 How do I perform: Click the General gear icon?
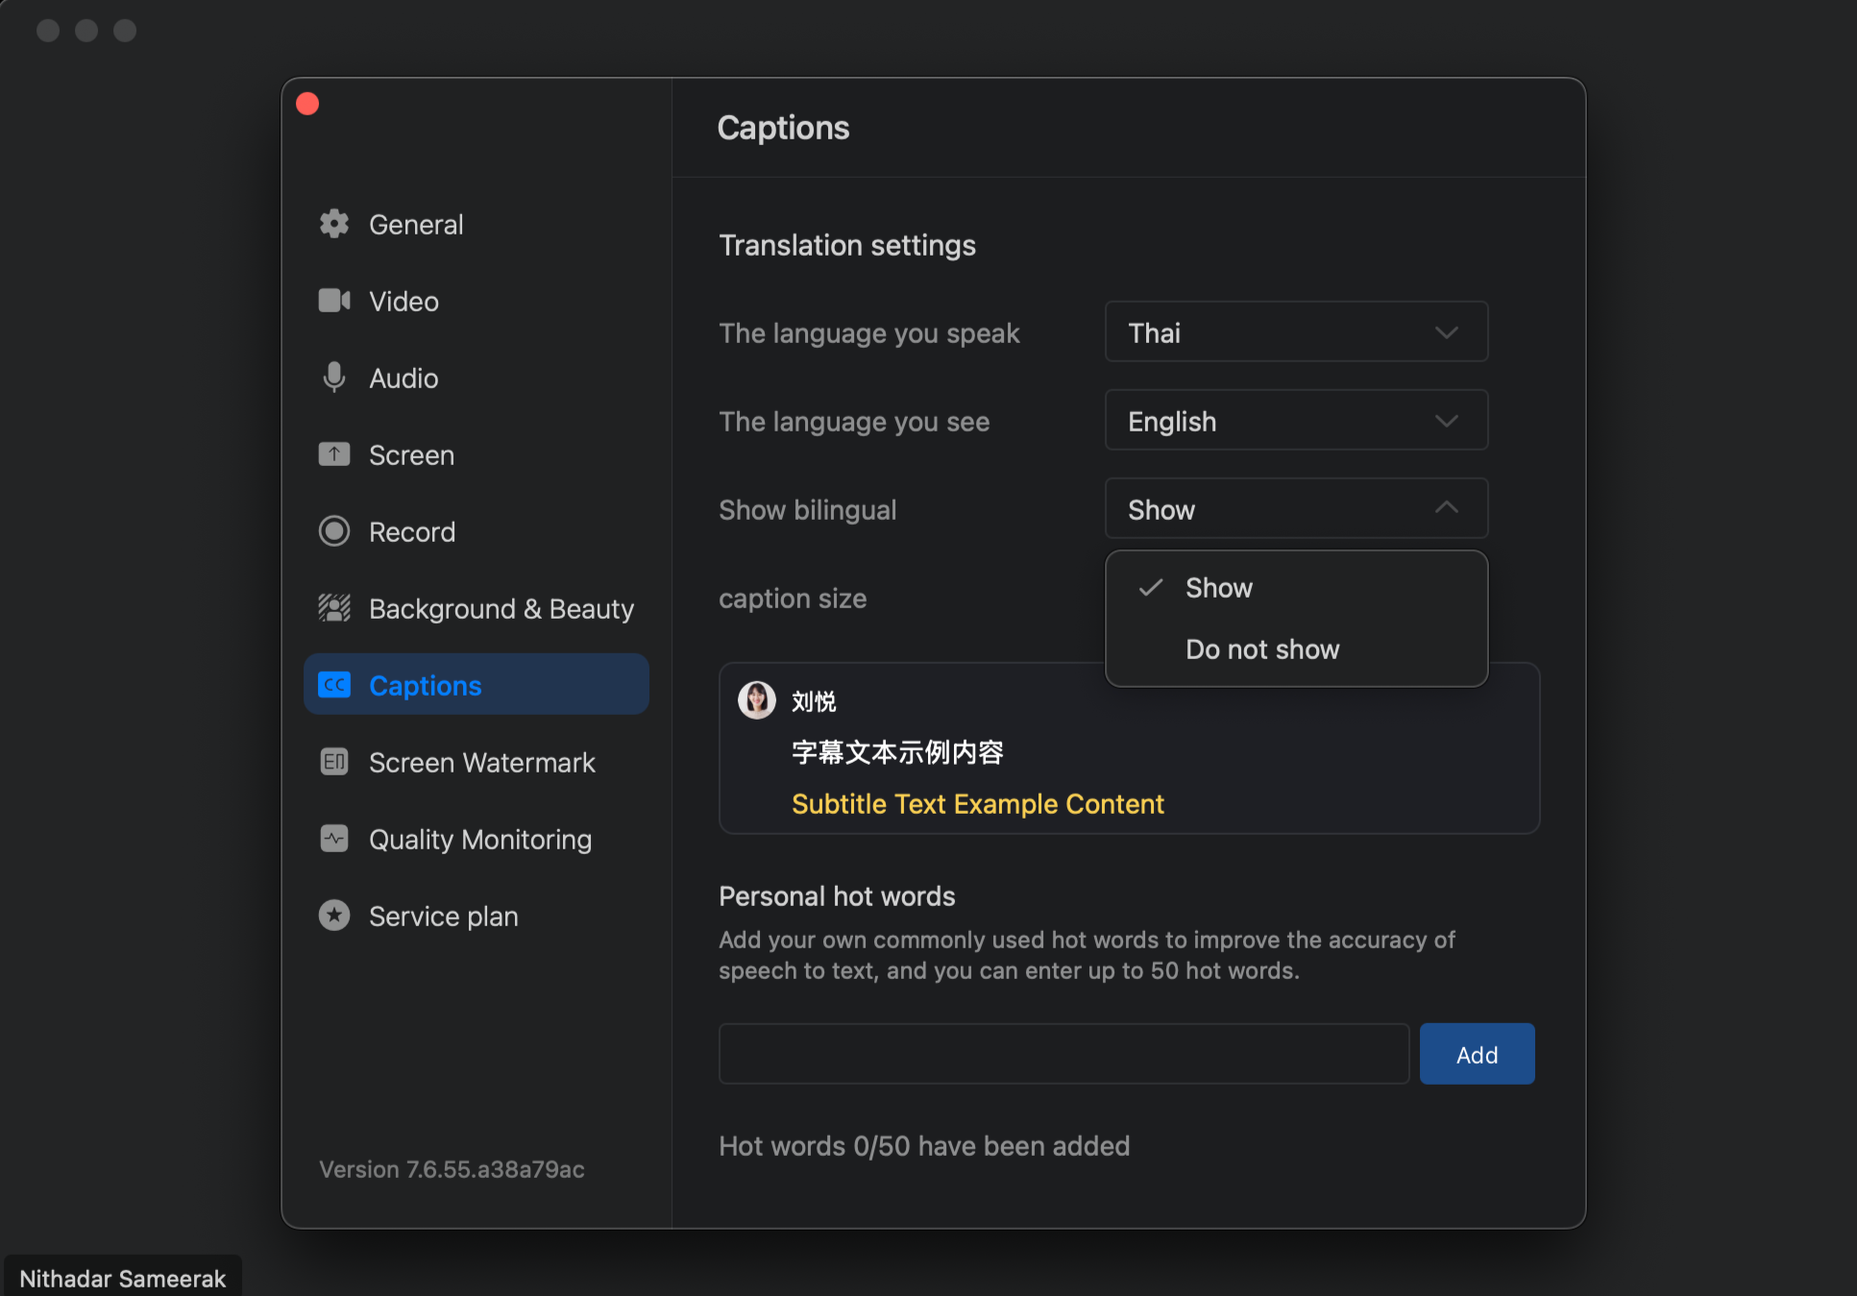pos(333,224)
